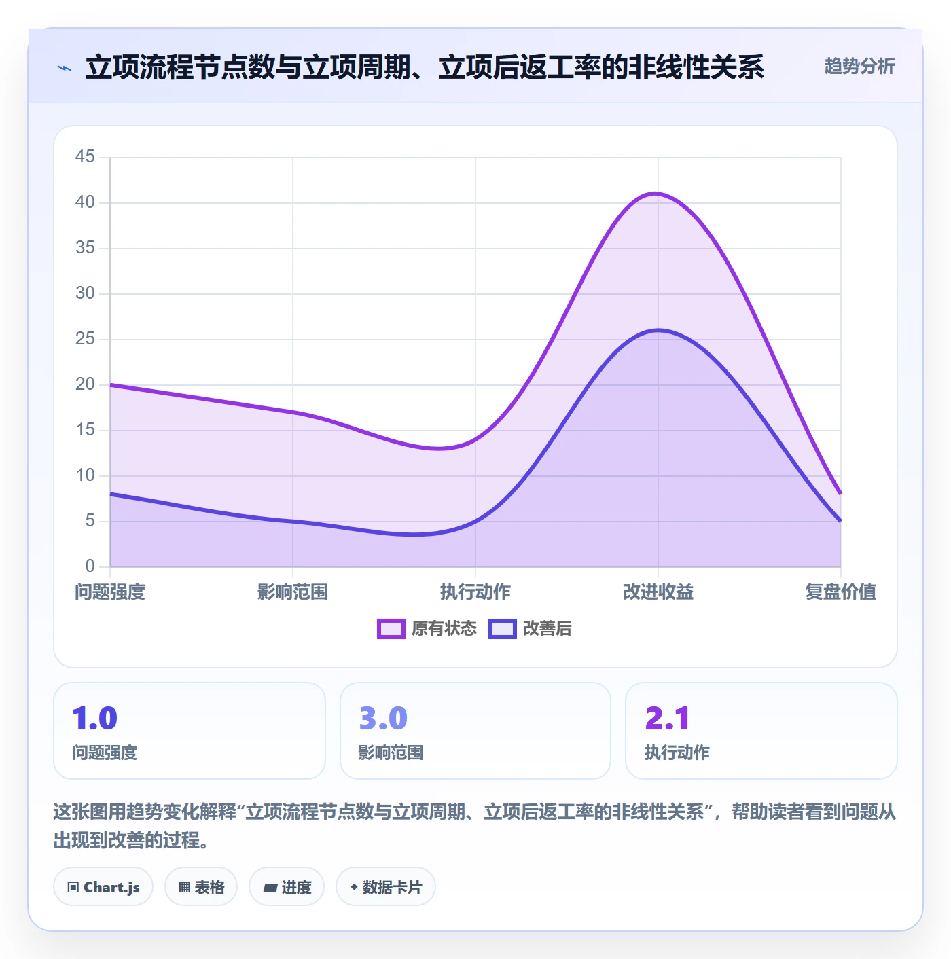Click the 3.0 value in second card

coord(383,719)
